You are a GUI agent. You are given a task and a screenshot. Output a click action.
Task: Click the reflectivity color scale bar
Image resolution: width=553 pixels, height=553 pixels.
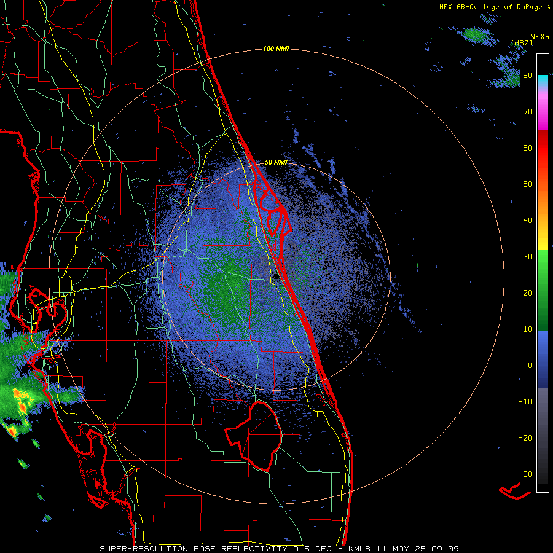[543, 273]
